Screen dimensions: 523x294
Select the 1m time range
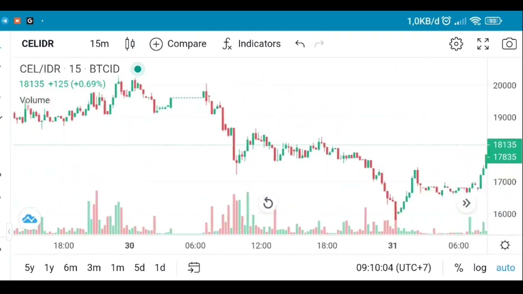(x=117, y=267)
